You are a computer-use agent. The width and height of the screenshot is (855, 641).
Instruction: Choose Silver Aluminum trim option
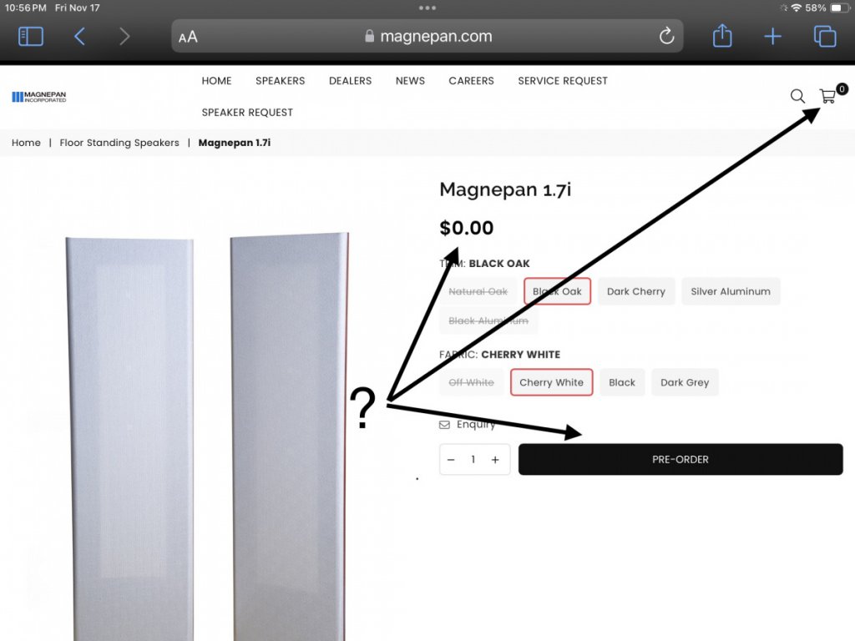730,291
